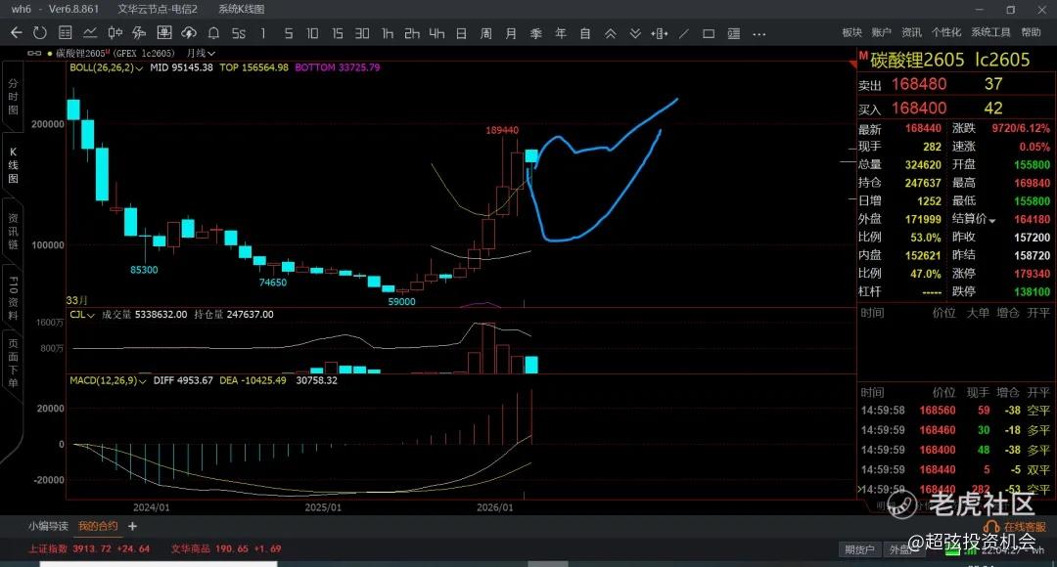Switch to the F10资料 side tab

tap(13, 297)
